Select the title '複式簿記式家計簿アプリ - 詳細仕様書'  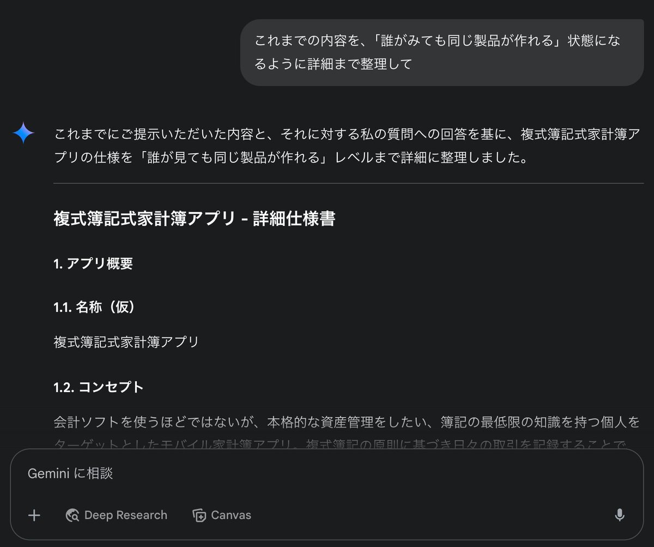point(195,219)
